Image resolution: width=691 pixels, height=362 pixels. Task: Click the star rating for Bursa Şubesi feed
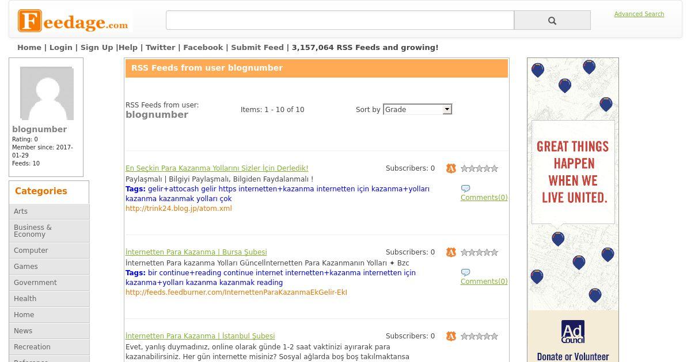479,252
